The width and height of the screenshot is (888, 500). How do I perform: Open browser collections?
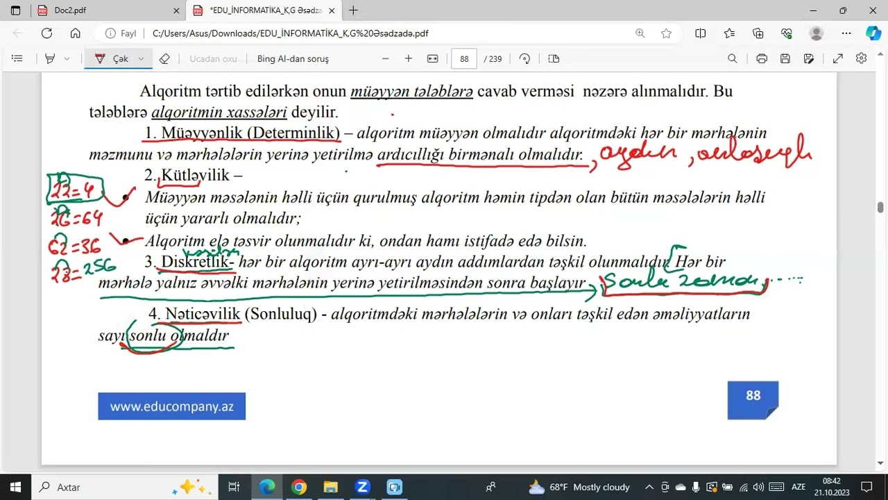tap(758, 33)
